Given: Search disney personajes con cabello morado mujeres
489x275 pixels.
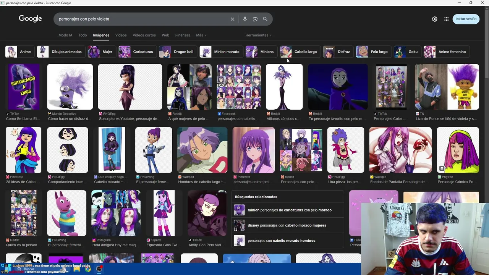Looking at the screenshot, I should click(288, 225).
